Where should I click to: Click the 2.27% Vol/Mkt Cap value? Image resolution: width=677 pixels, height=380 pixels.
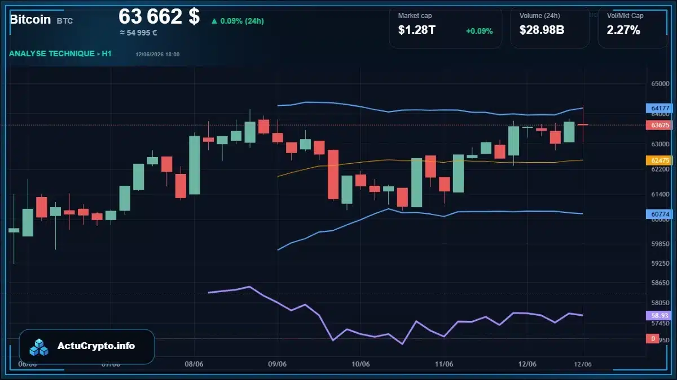pyautogui.click(x=623, y=30)
